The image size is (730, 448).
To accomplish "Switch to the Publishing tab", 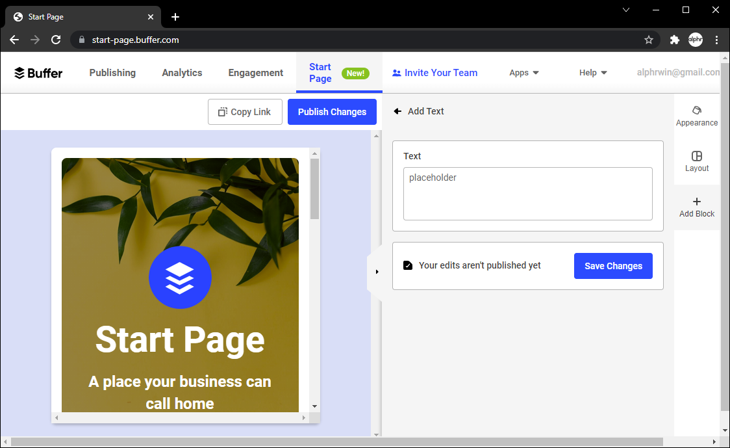I will tap(112, 73).
